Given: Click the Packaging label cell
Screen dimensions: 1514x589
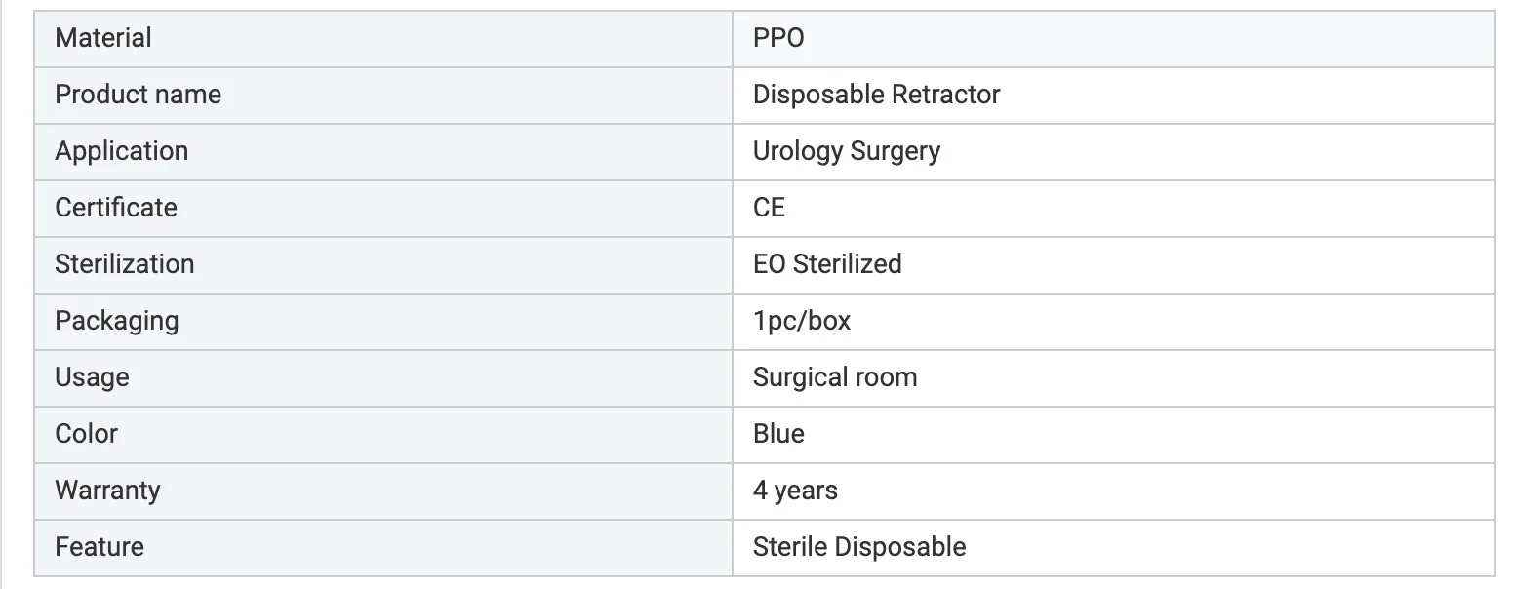Looking at the screenshot, I should pos(116,321).
